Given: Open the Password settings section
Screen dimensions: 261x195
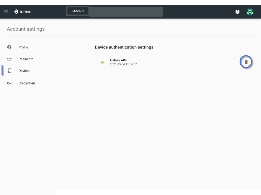Looking at the screenshot, I should [26, 59].
